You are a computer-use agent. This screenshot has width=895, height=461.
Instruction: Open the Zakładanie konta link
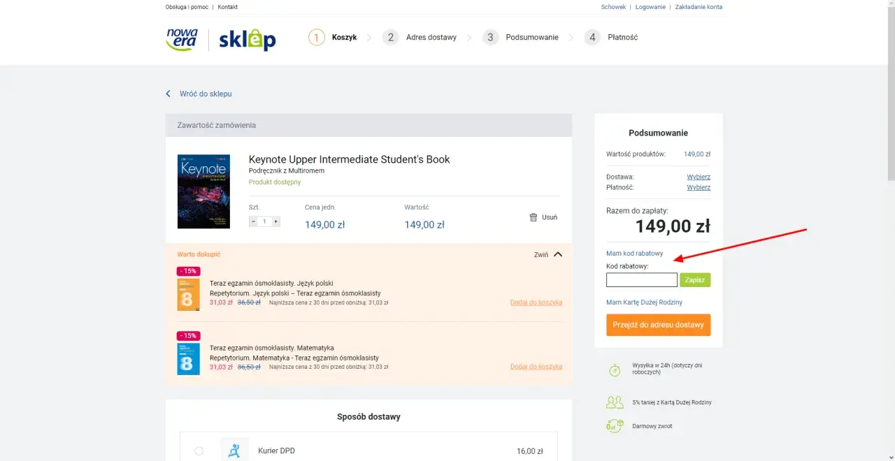699,7
